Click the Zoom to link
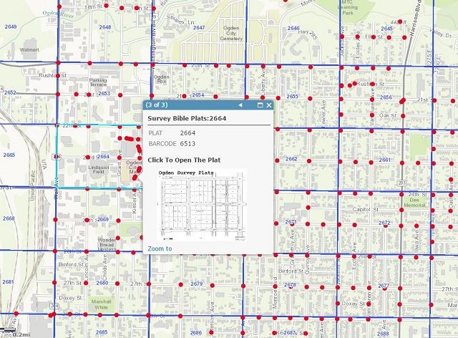The image size is (458, 338). [x=160, y=248]
